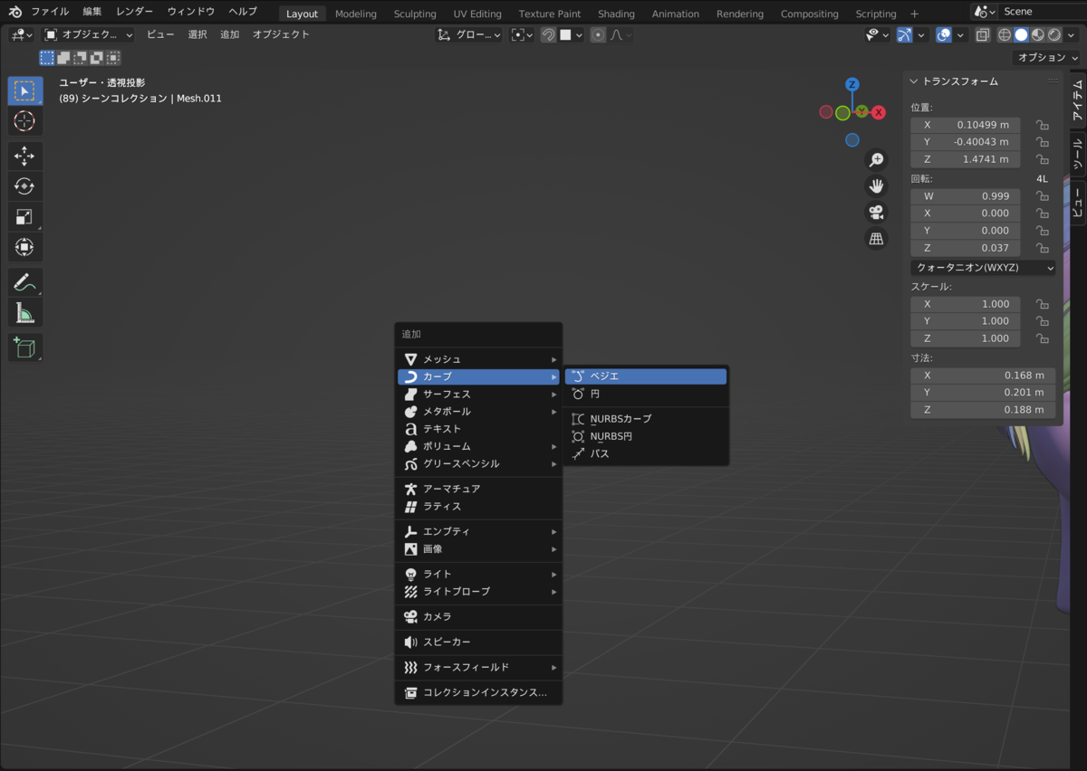The image size is (1087, 771).
Task: Choose rendered viewport shading
Action: [x=1054, y=34]
